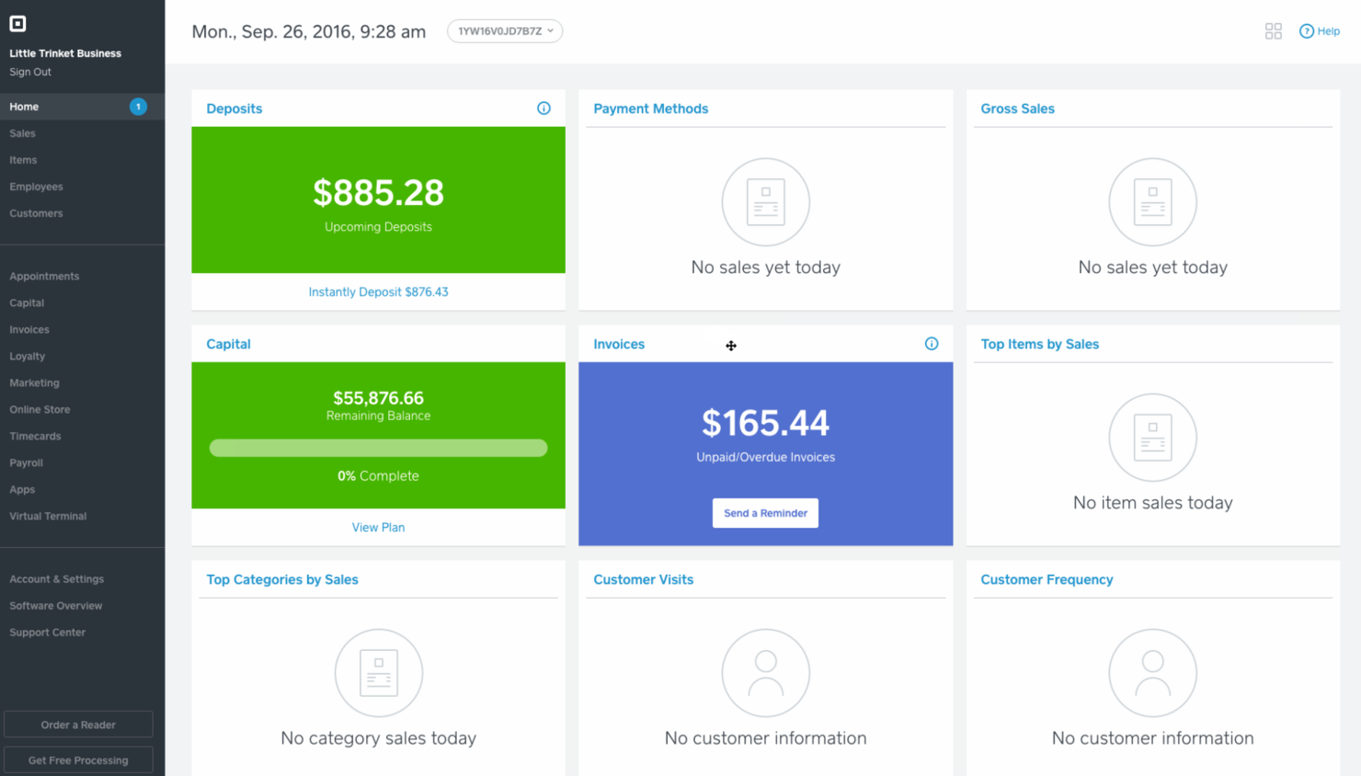Open the View Plan link

pyautogui.click(x=378, y=527)
